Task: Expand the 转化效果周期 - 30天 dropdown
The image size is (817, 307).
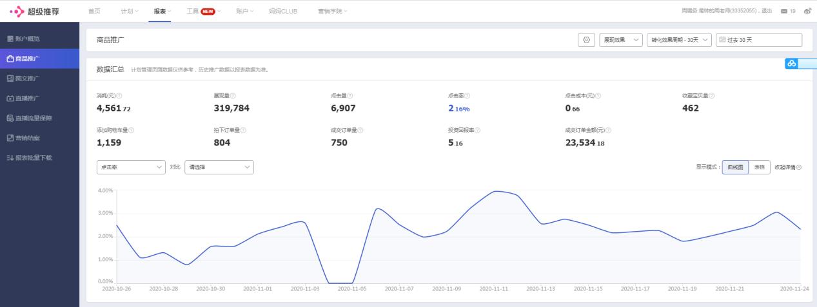Action: [679, 40]
